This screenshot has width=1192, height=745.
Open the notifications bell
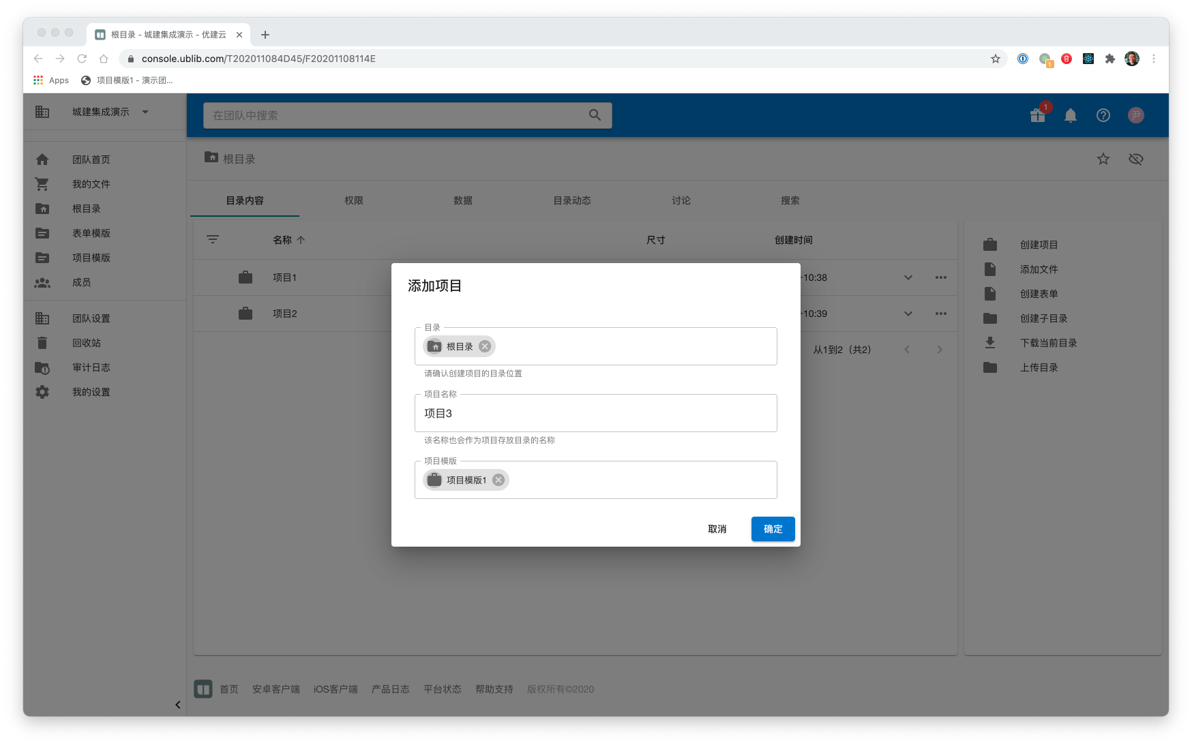(x=1071, y=115)
